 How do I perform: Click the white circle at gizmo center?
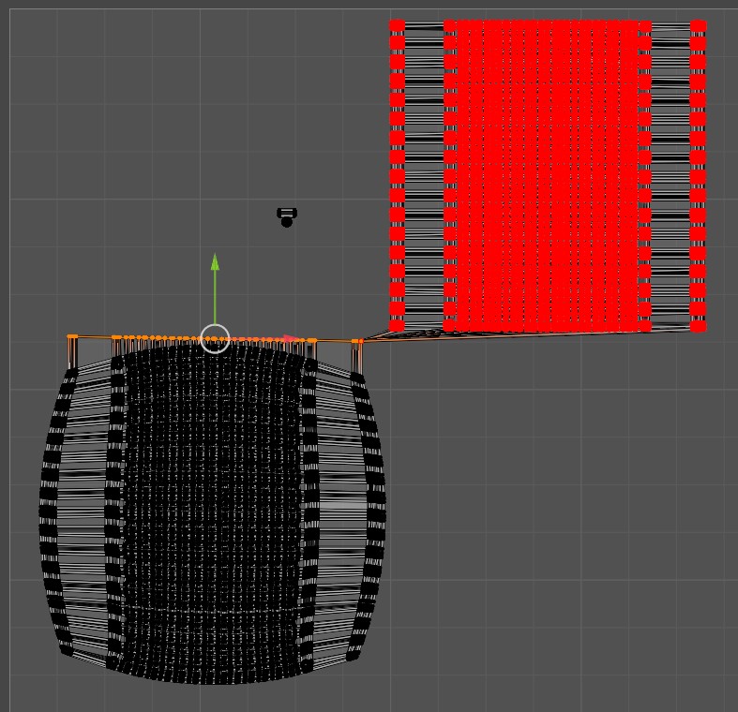click(x=215, y=338)
